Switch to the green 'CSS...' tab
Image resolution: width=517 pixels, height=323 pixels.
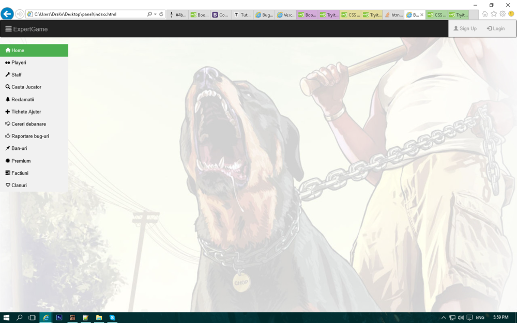tap(436, 14)
